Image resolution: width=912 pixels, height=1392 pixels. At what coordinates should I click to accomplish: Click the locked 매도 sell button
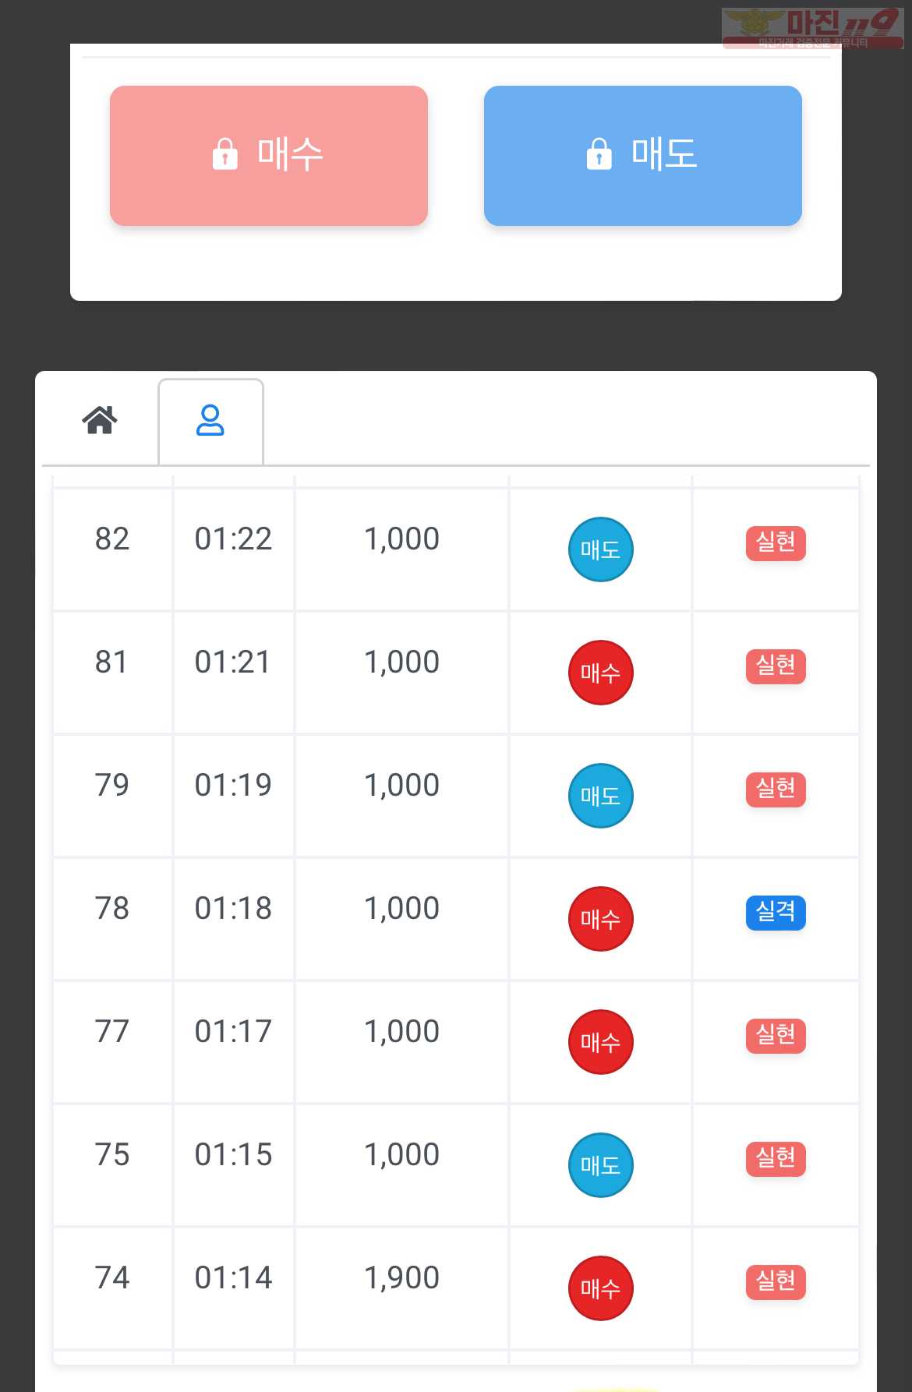pyautogui.click(x=643, y=156)
